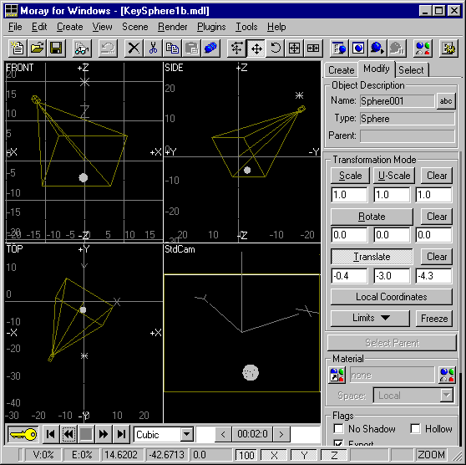Click the Translate value field showing -4.3
Image resolution: width=466 pixels, height=465 pixels.
[x=433, y=276]
